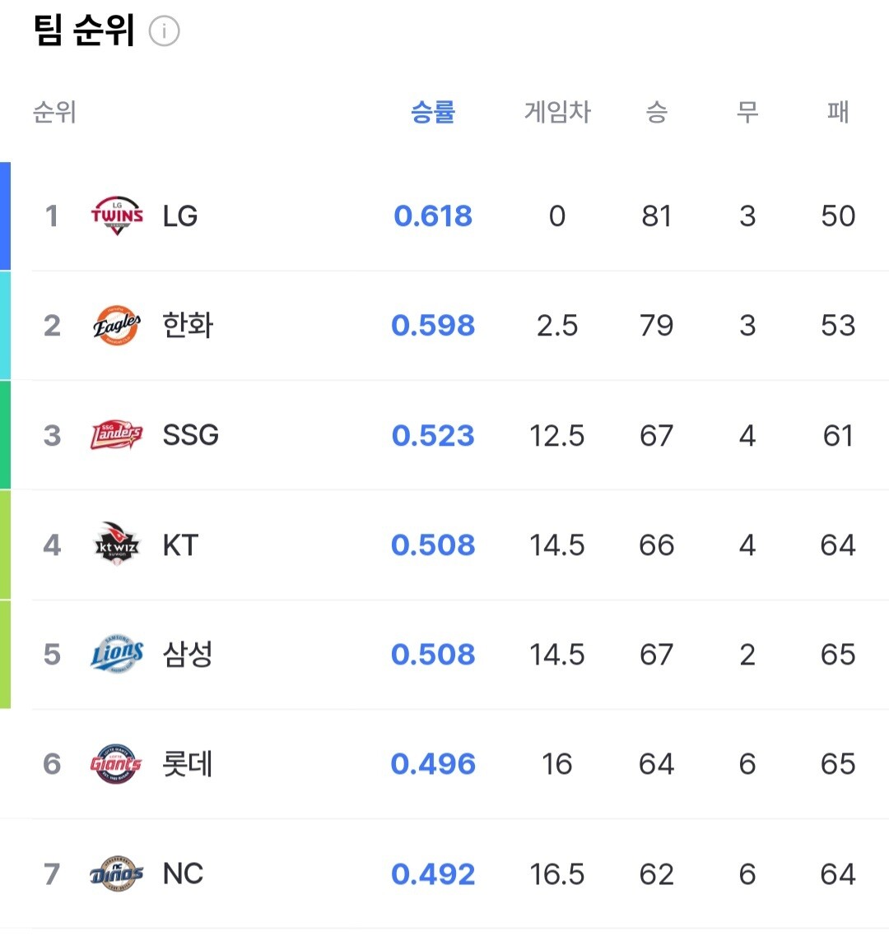889x936 pixels.
Task: Sort standings by 게임차 column
Action: point(557,112)
